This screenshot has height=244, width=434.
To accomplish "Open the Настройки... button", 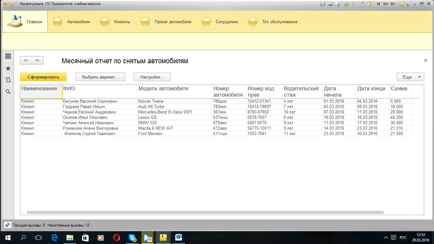I will pos(152,77).
